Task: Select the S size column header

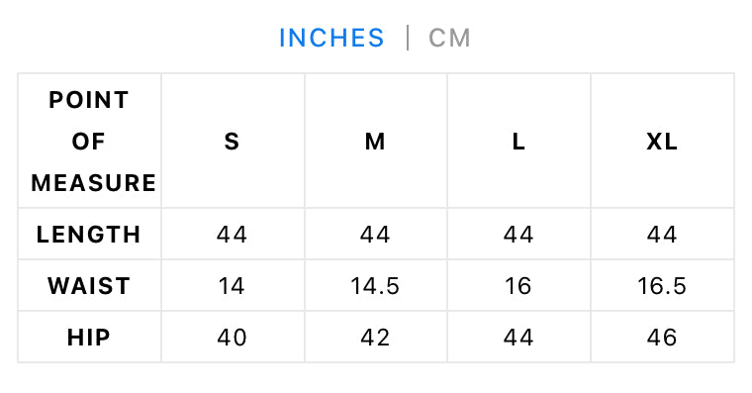Action: click(x=233, y=142)
